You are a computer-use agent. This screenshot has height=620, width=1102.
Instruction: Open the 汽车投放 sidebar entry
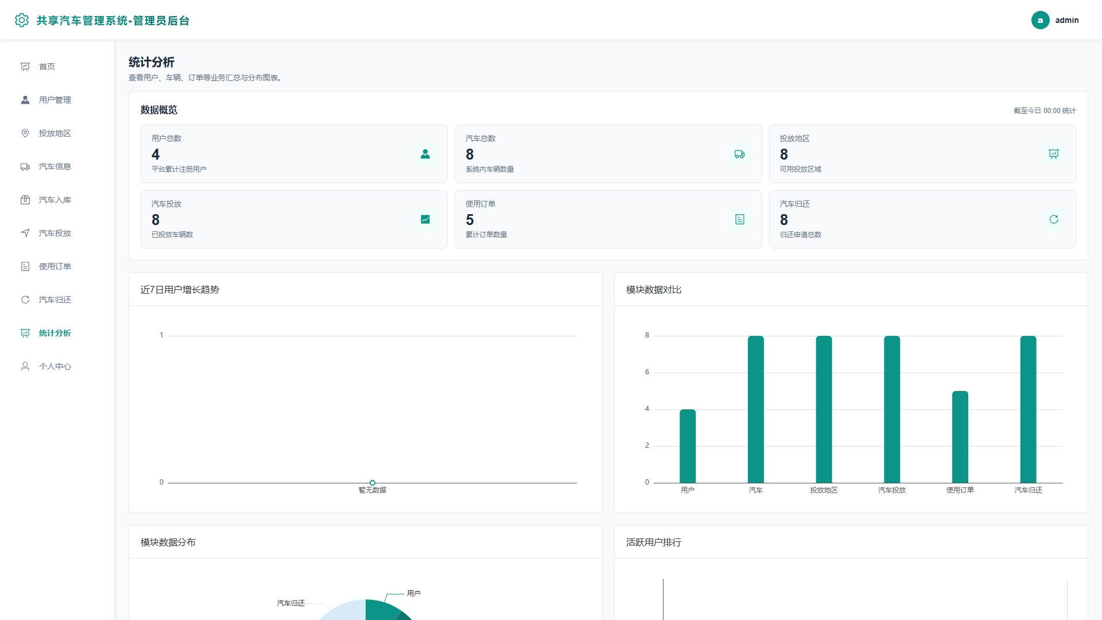[x=57, y=233]
